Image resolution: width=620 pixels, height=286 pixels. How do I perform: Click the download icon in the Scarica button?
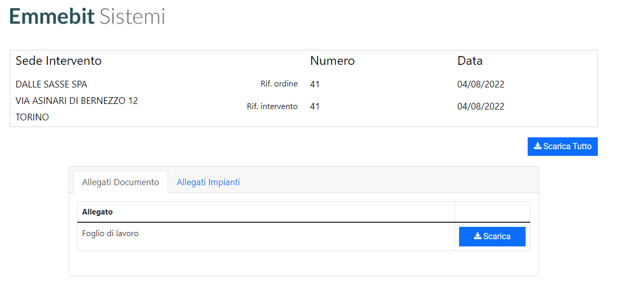(x=478, y=236)
